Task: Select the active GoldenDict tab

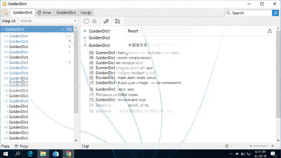Action: point(23,13)
